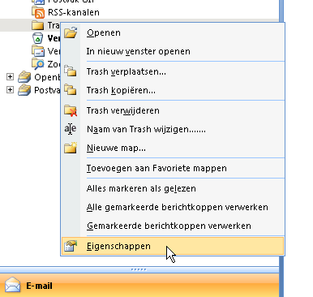
Task: Click the rename icon beside Naam van Trash wijzigen
Action: [71, 129]
